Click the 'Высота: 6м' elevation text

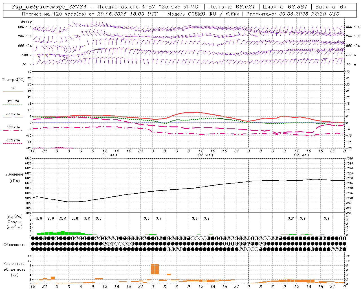[331, 7]
